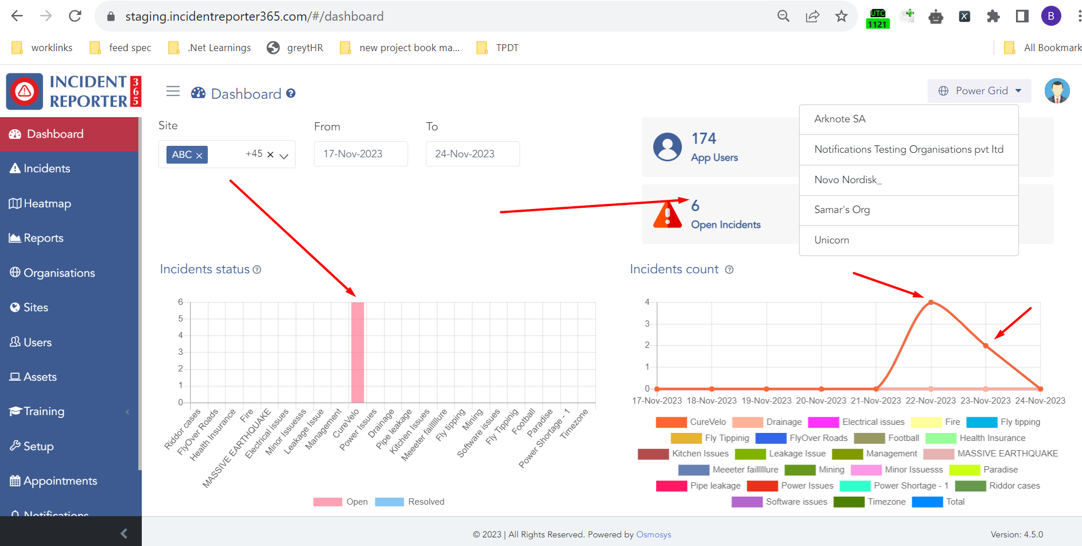Click the Open Incidents count card
The height and width of the screenshot is (546, 1082).
pyautogui.click(x=720, y=214)
